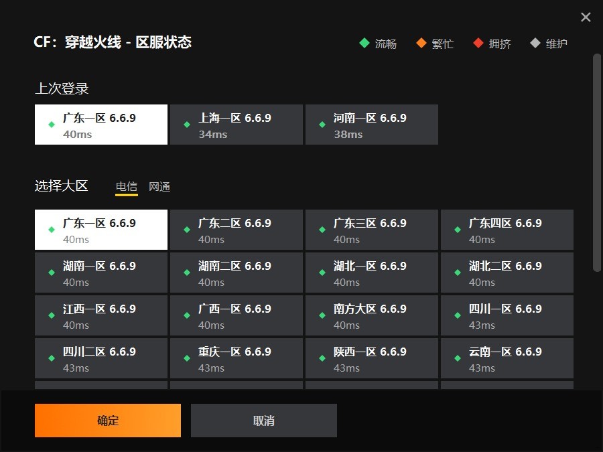
Task: Select the 湖北二区 6.6.9 server
Action: coord(507,273)
